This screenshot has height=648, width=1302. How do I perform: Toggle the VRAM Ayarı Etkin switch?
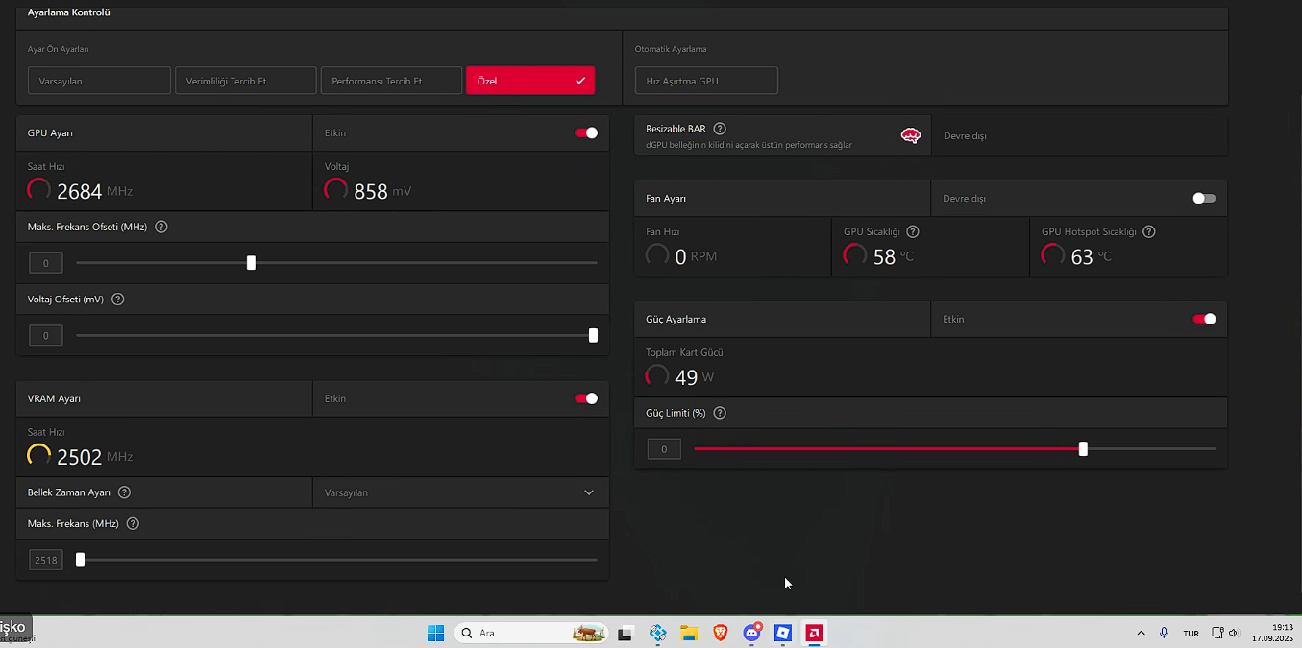586,398
